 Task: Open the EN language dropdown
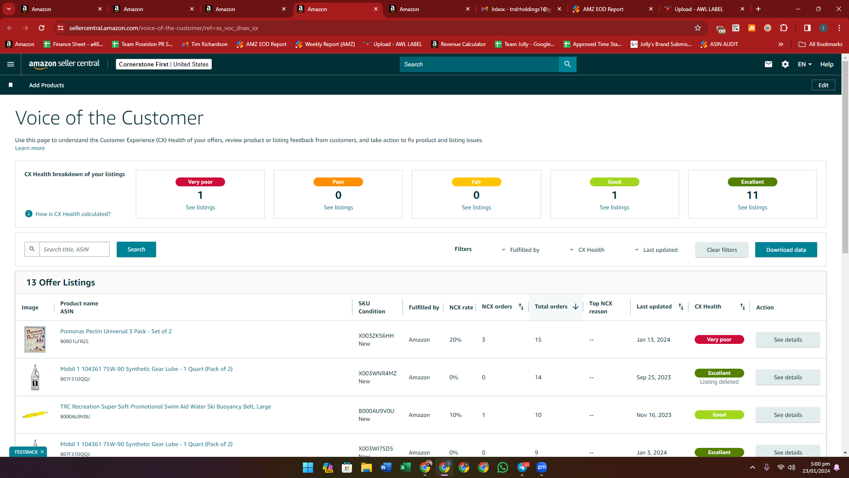tap(805, 64)
